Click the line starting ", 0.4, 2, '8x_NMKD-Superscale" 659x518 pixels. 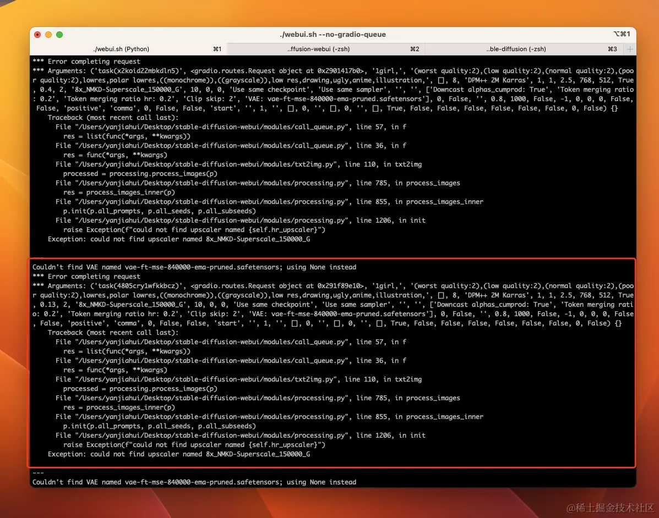[333, 90]
